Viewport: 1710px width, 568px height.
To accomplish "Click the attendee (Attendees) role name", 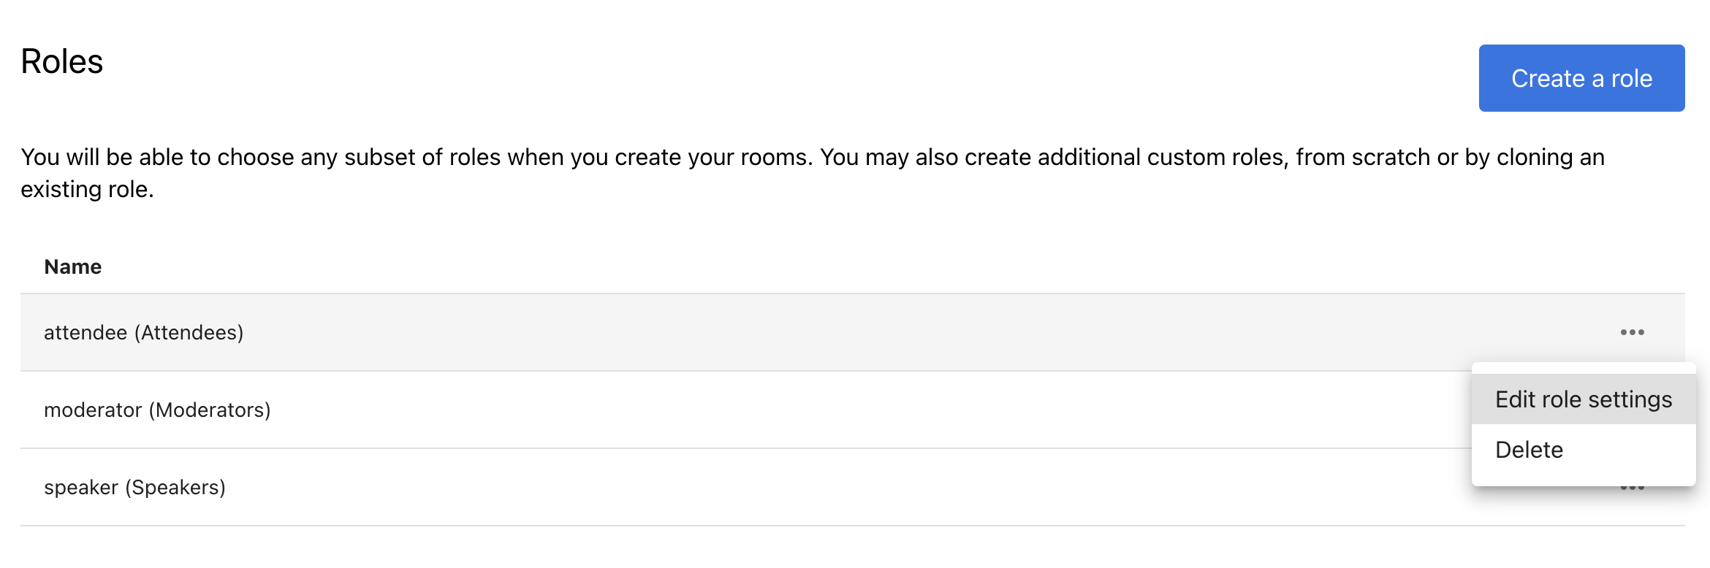I will (143, 332).
